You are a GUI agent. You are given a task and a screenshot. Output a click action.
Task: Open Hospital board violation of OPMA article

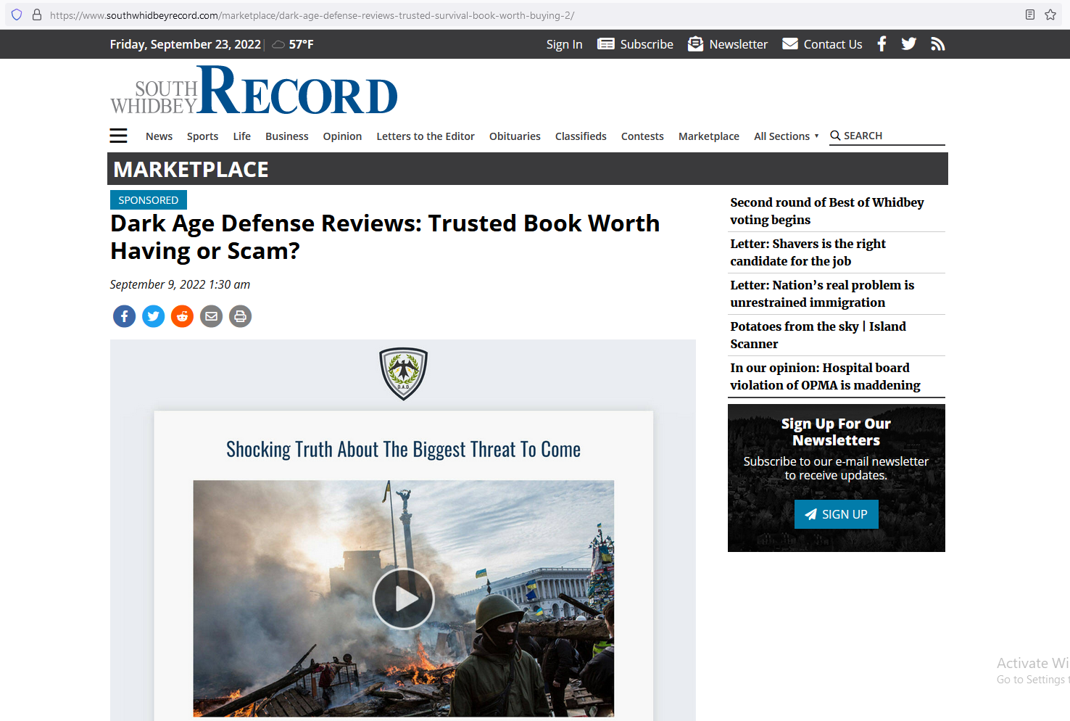(826, 376)
